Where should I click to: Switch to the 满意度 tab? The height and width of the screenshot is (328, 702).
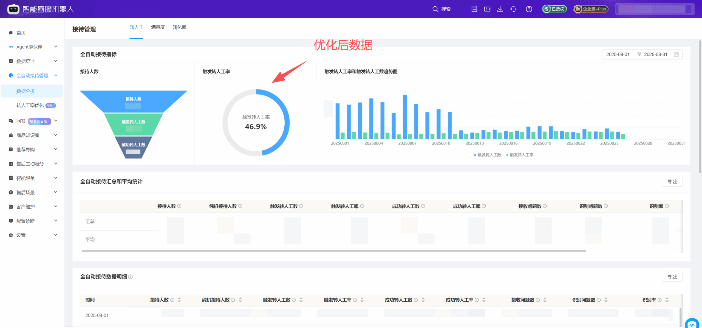click(158, 27)
